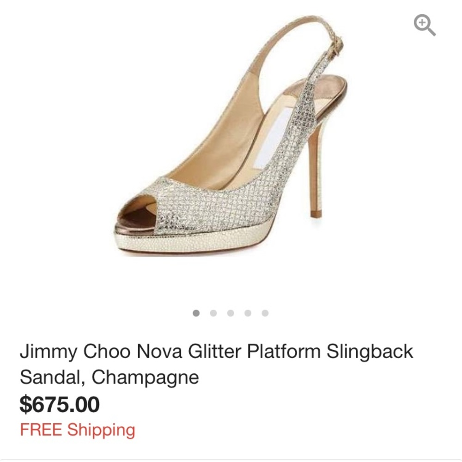Zoom into the sandal photo via magnifier icon
Image resolution: width=462 pixels, height=462 pixels.
click(425, 24)
